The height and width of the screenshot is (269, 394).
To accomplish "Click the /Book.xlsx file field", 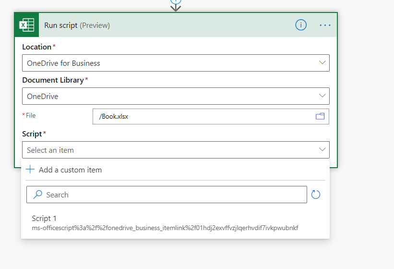I will pyautogui.click(x=211, y=116).
